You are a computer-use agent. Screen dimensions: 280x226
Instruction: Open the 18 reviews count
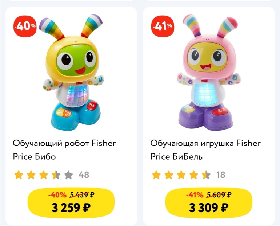(220, 175)
